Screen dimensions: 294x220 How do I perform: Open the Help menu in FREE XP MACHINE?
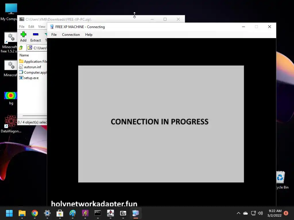89,35
